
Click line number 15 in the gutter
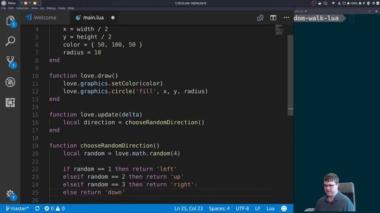tap(35, 115)
